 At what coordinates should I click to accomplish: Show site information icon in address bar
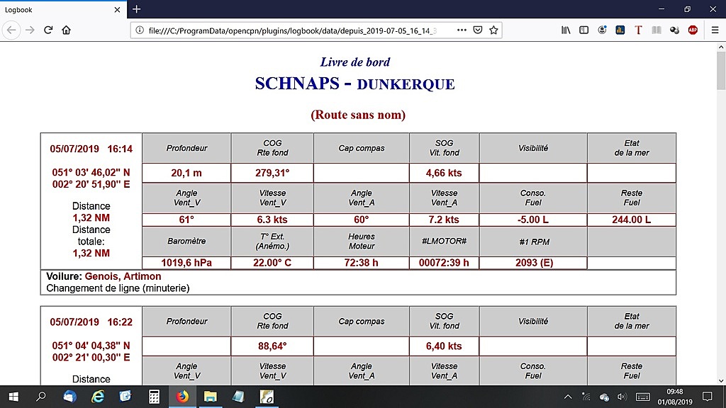[x=140, y=30]
